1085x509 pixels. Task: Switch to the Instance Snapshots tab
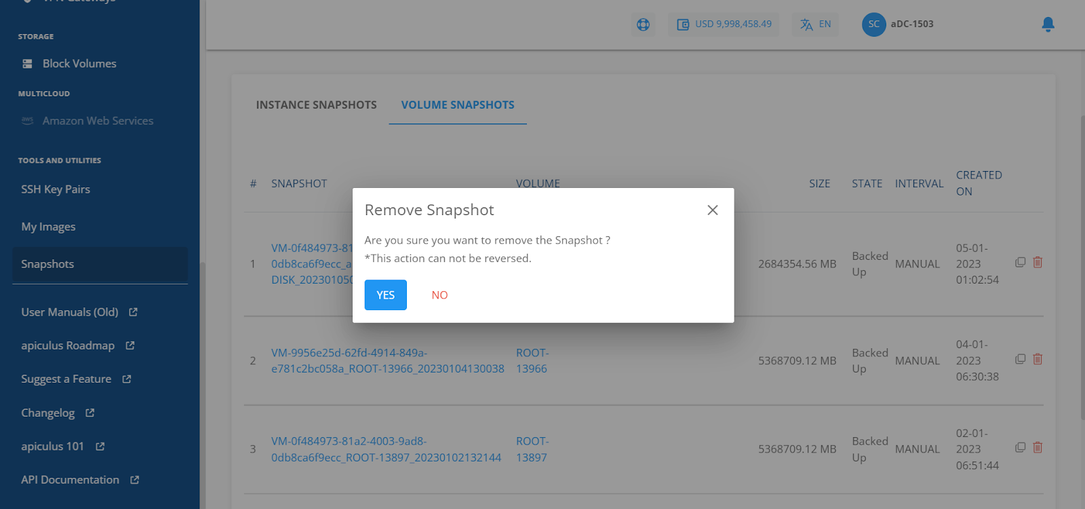click(x=316, y=105)
